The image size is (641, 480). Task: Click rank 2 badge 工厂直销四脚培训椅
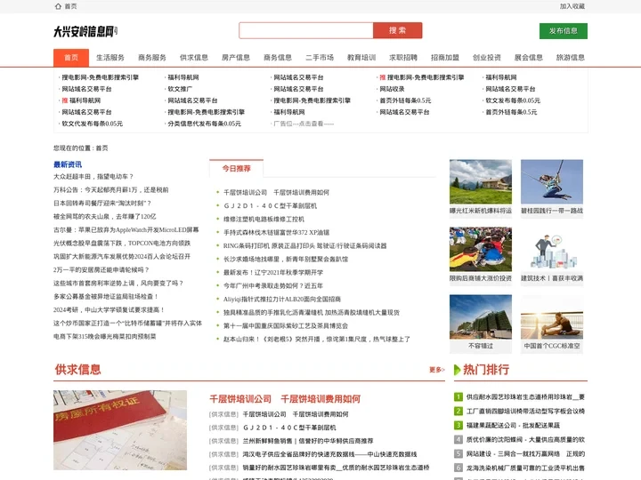point(458,411)
